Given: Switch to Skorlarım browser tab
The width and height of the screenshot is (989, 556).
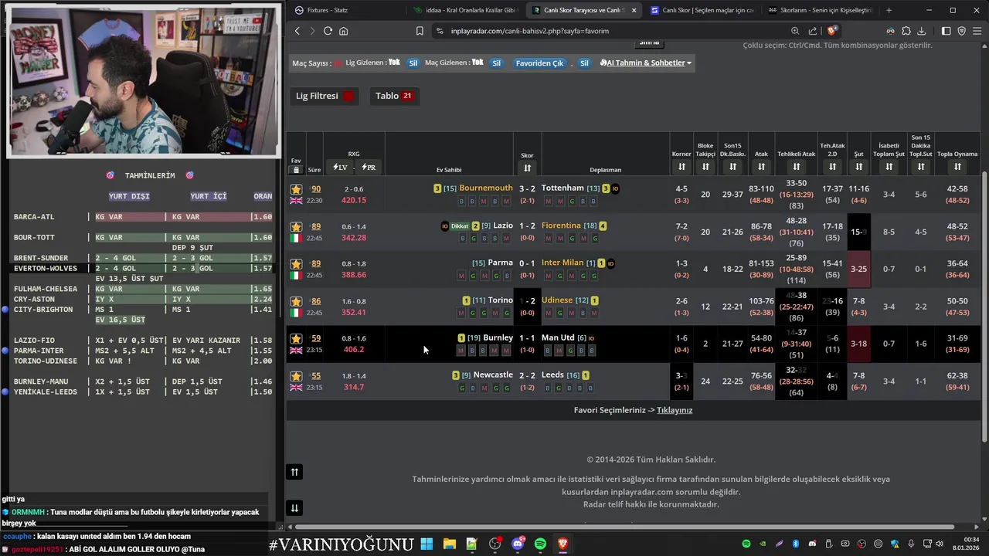Looking at the screenshot, I should pyautogui.click(x=819, y=10).
